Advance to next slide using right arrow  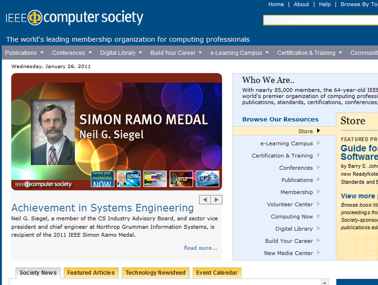coord(217,200)
